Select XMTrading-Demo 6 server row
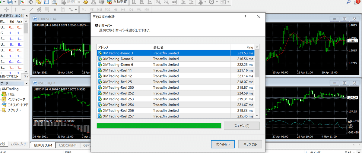This screenshot has width=362, height=153. coord(176,64)
